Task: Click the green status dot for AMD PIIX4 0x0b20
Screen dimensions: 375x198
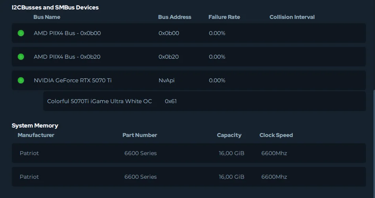Action: (x=21, y=57)
